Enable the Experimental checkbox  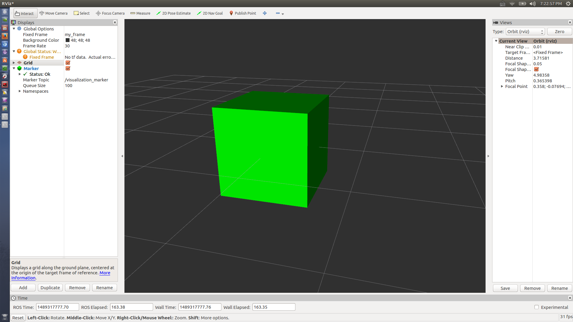537,307
